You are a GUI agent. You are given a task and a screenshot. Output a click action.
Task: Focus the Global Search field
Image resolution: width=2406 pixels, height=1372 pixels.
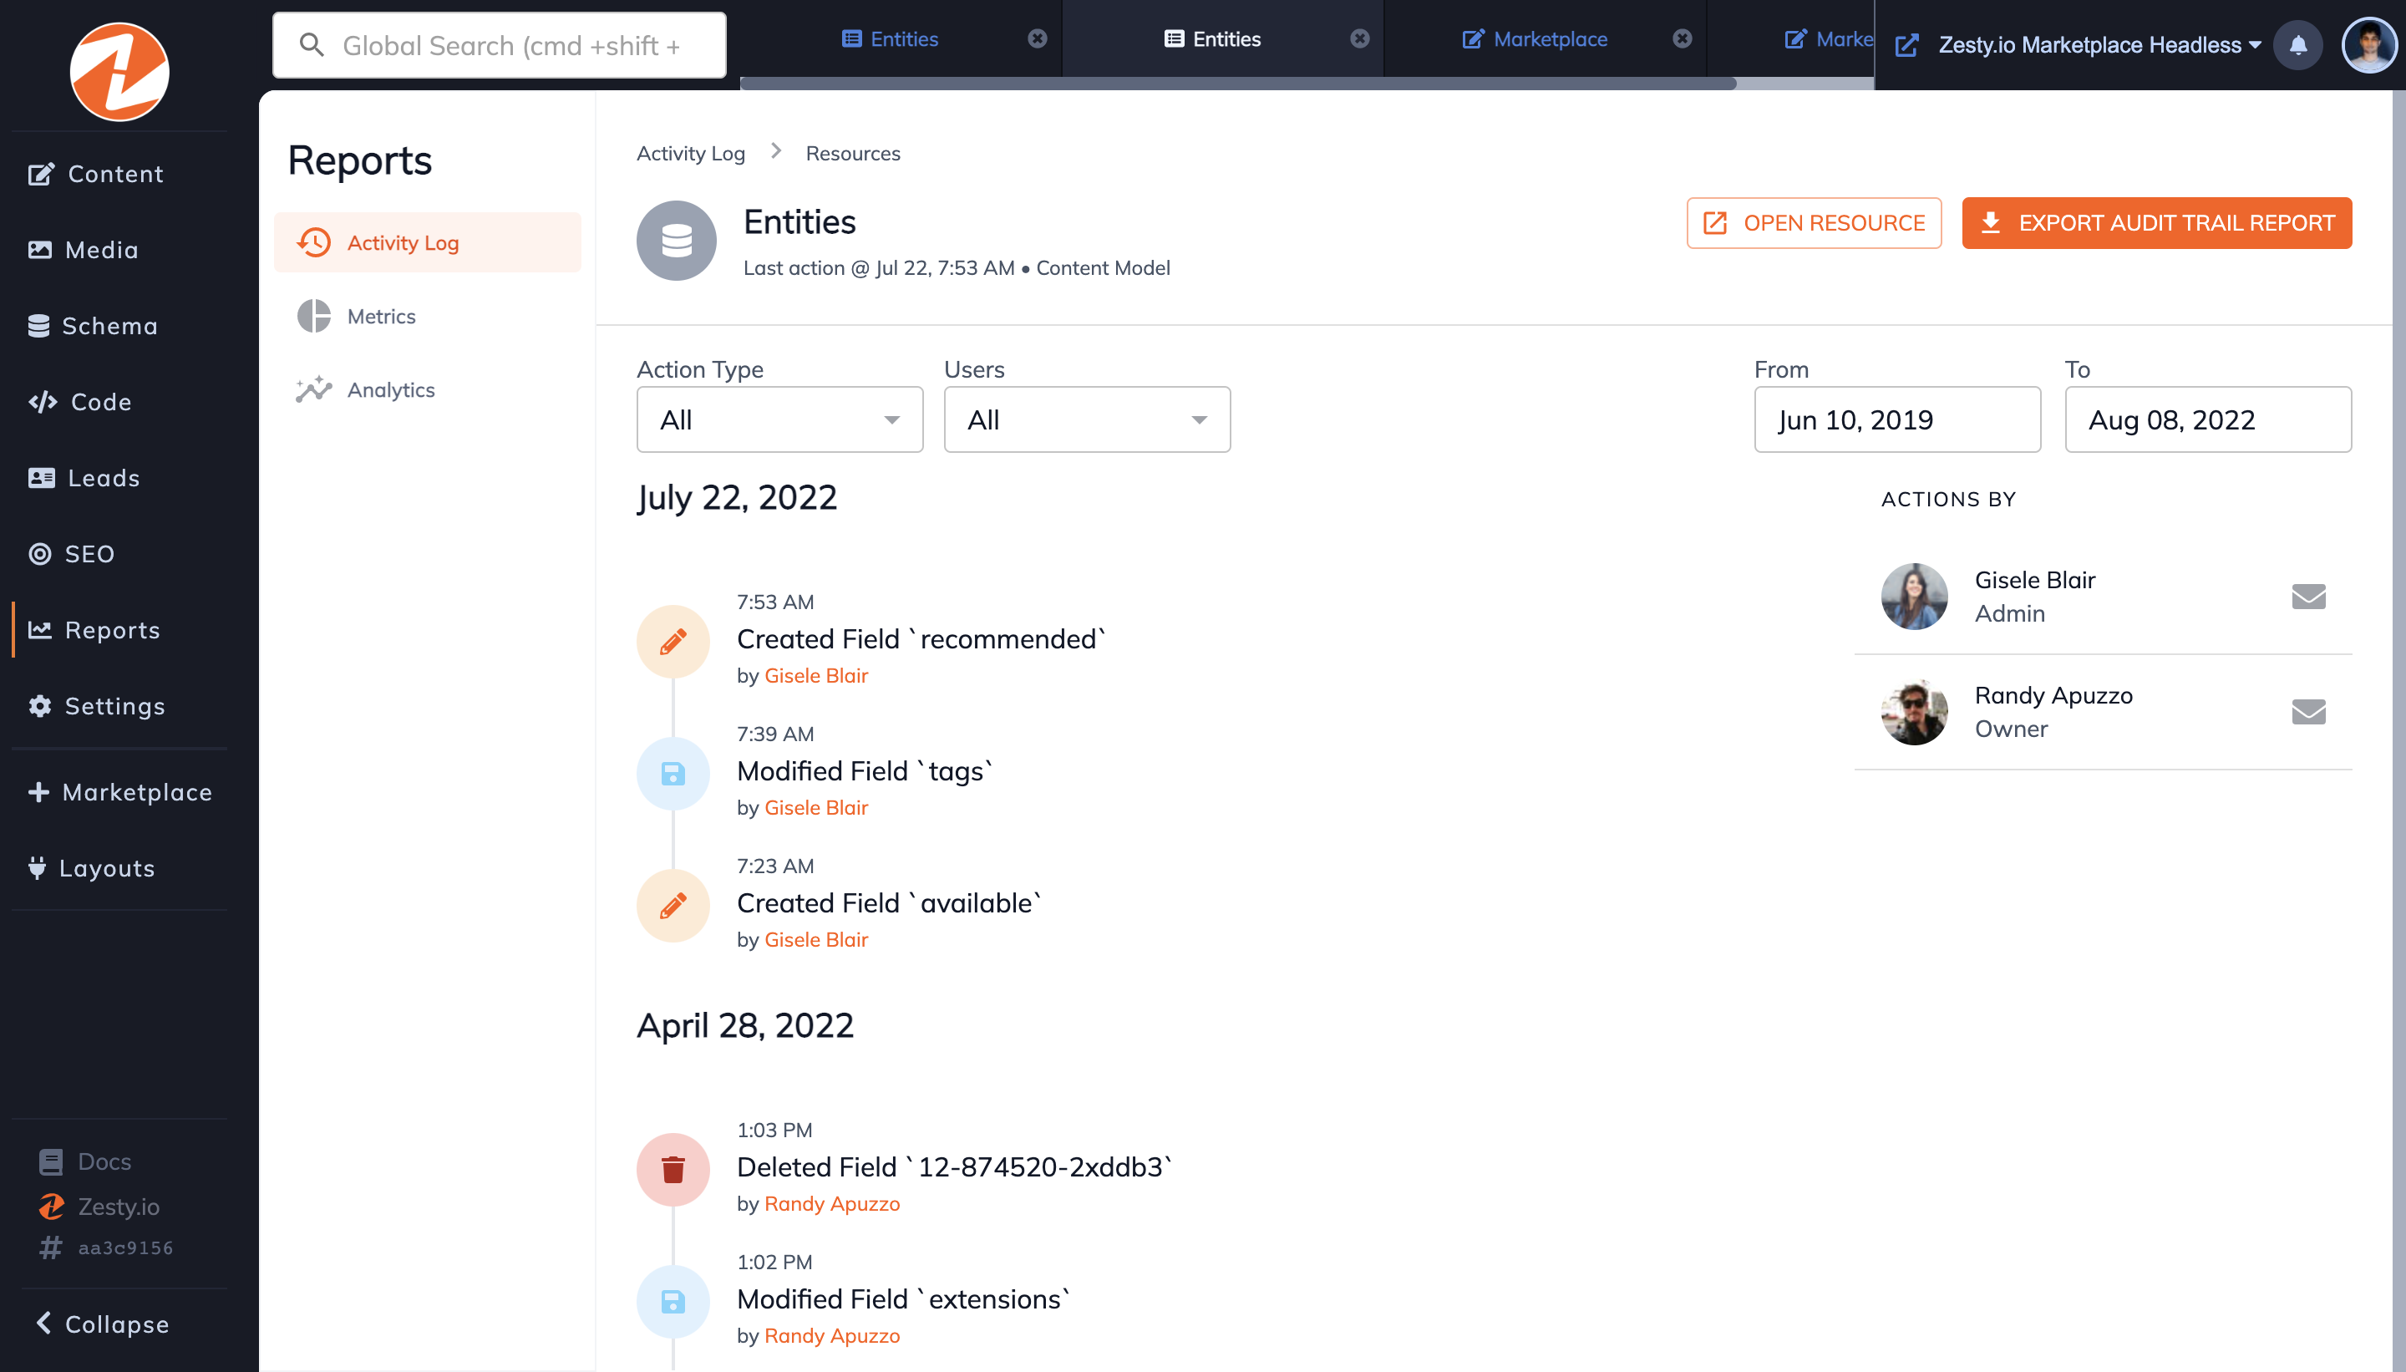point(500,45)
